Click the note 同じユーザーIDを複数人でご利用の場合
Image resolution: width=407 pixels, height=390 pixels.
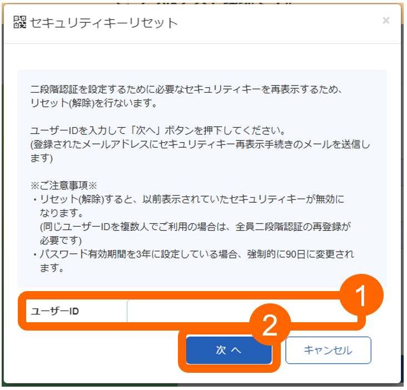tap(195, 227)
